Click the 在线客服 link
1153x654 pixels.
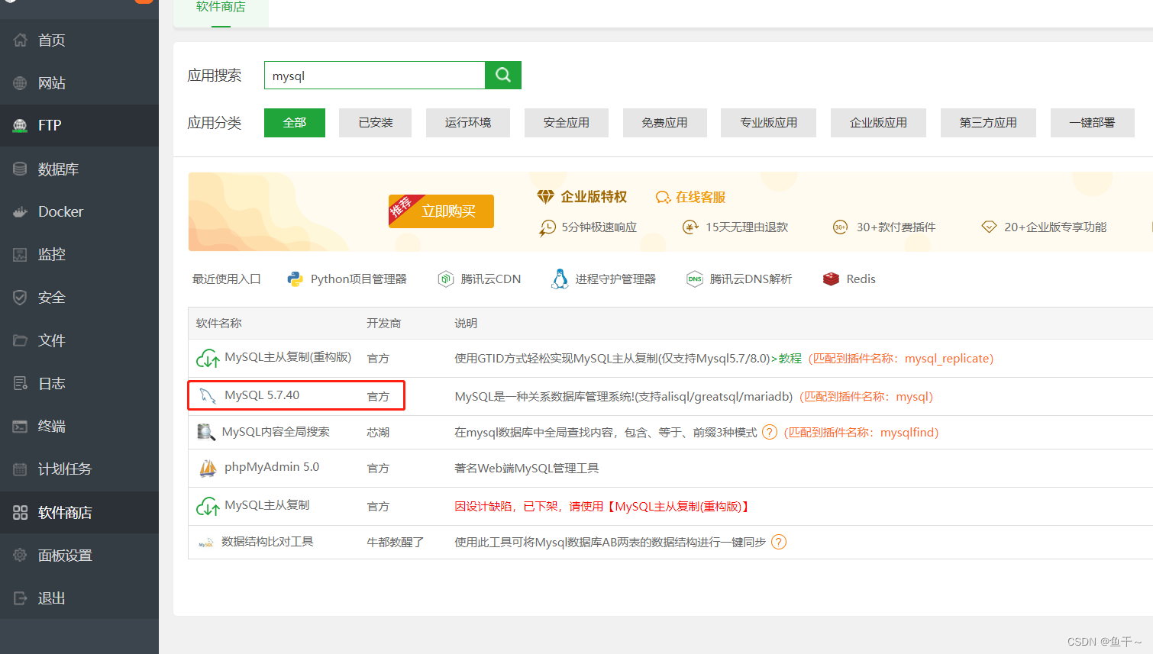700,198
